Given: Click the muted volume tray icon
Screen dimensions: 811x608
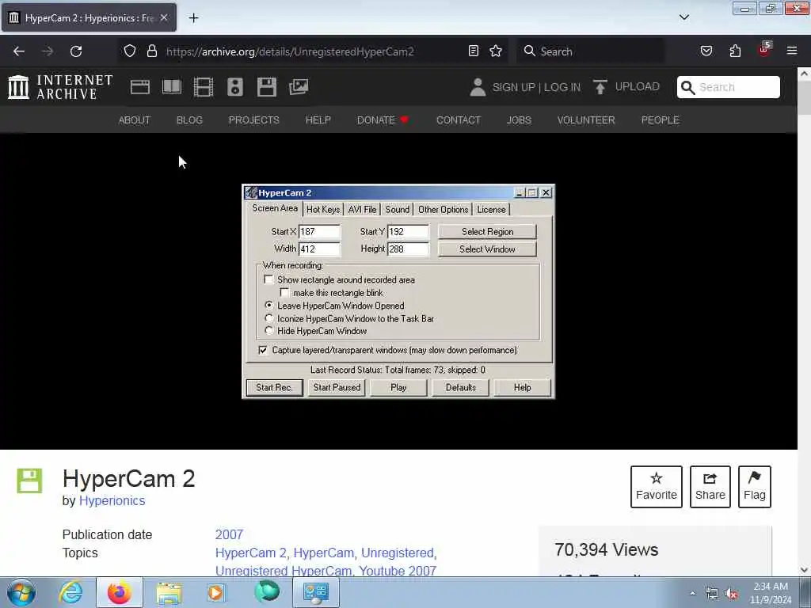Looking at the screenshot, I should (x=731, y=594).
